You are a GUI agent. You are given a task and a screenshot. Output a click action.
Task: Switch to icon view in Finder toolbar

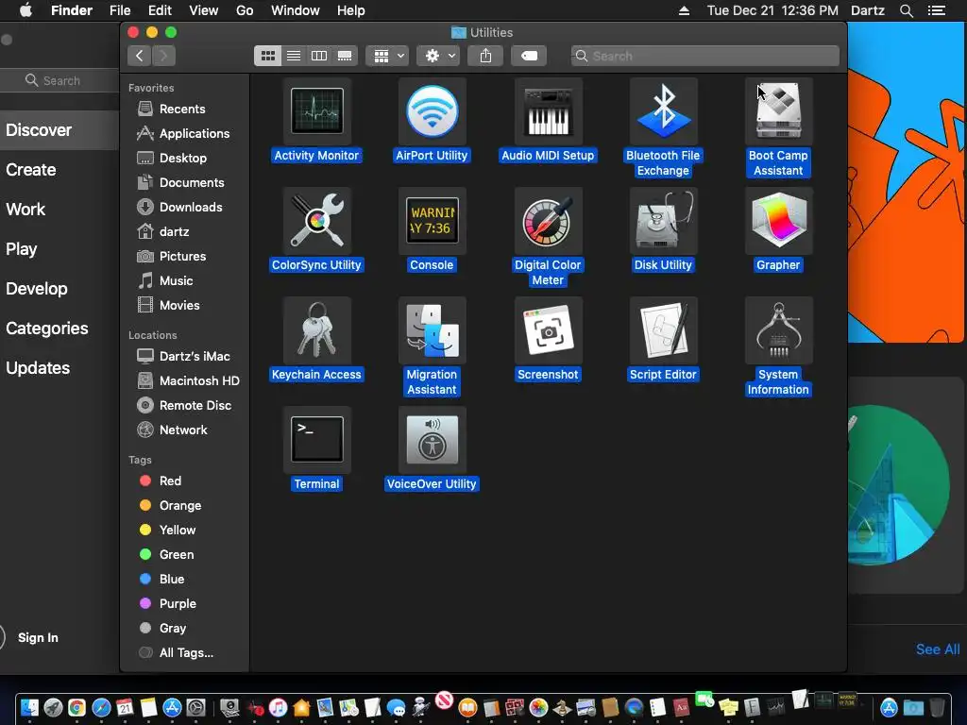pyautogui.click(x=267, y=56)
